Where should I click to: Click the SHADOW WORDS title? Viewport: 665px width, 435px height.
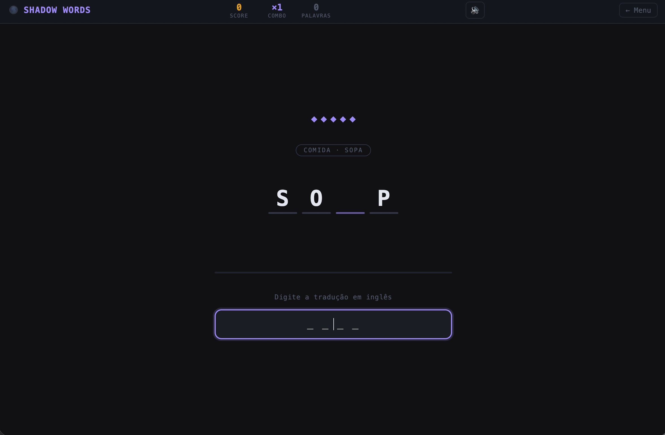[x=57, y=10]
